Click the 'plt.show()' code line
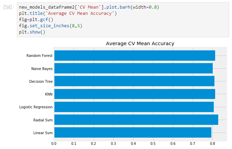 point(32,32)
